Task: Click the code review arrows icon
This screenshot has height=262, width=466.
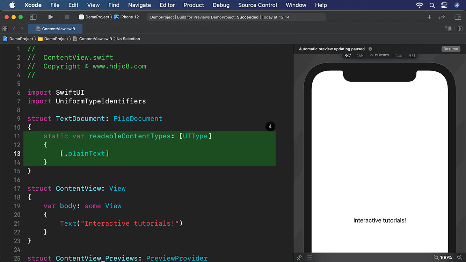Action: pyautogui.click(x=442, y=17)
